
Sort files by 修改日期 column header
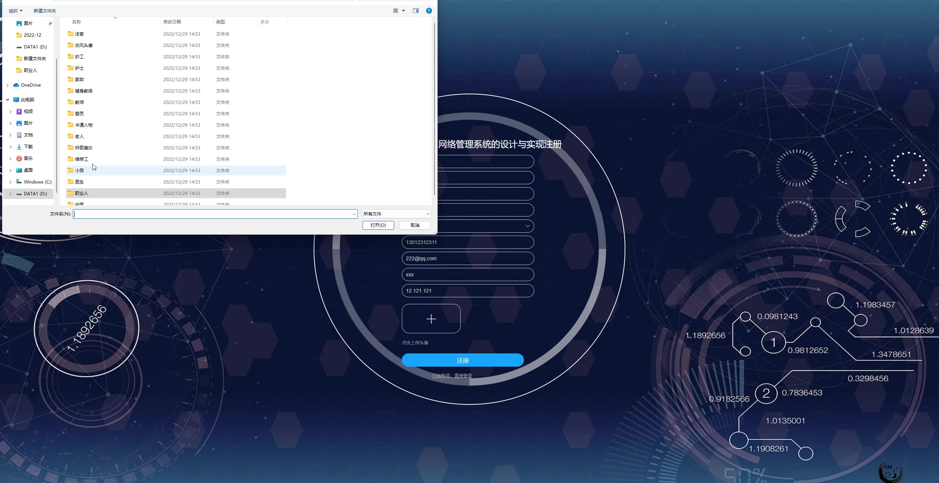(172, 22)
